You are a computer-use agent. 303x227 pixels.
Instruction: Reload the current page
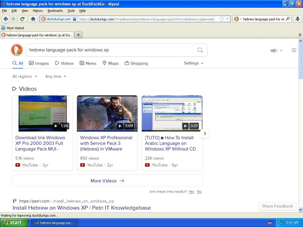pyautogui.click(x=22, y=19)
